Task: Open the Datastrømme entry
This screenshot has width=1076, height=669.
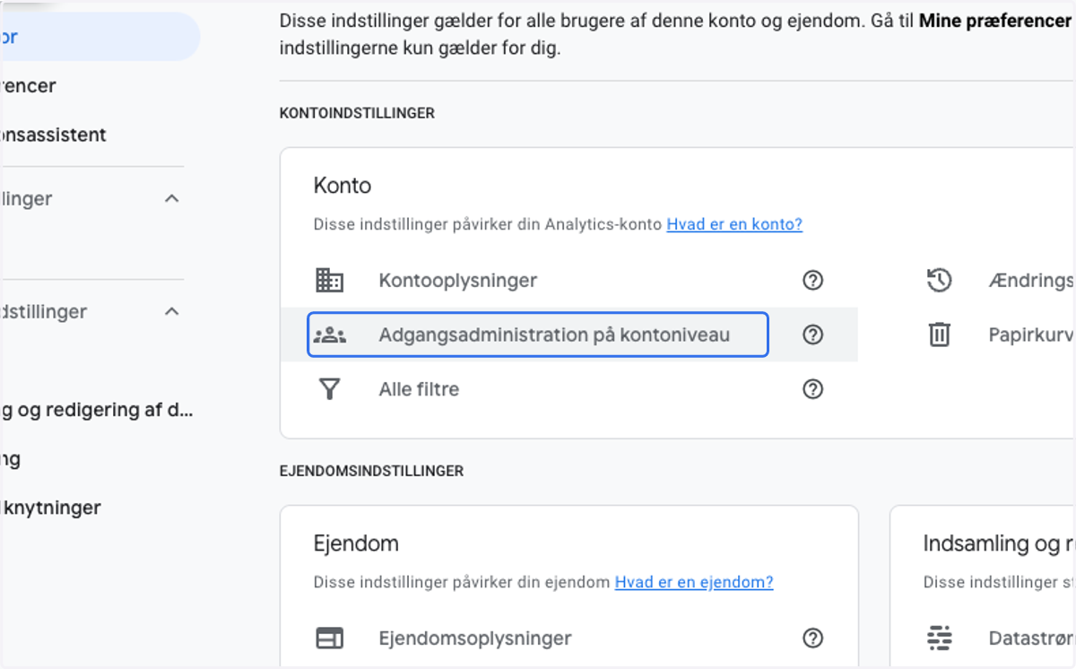Action: click(x=1030, y=639)
